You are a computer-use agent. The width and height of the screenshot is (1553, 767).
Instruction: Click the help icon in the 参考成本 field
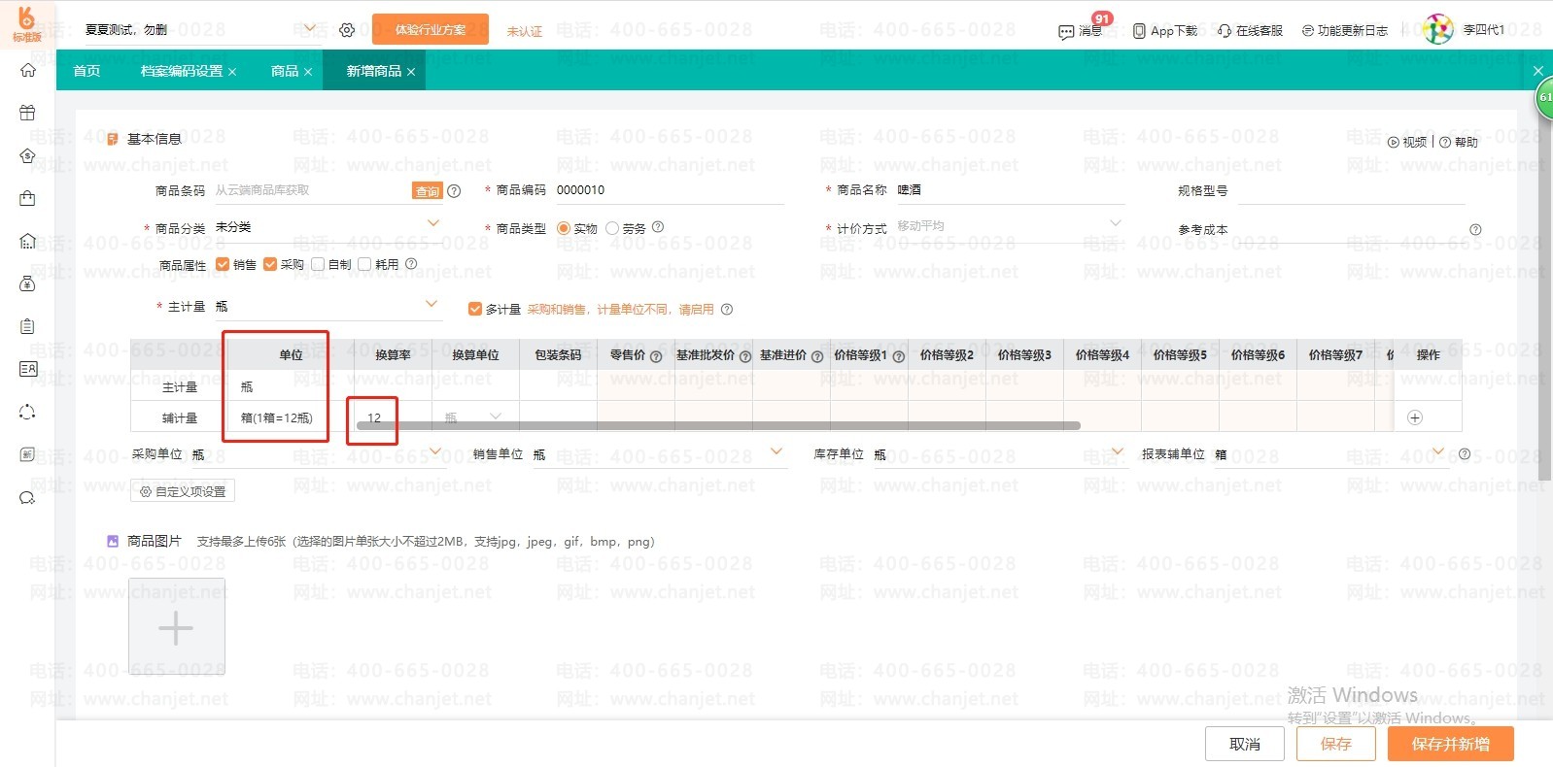pyautogui.click(x=1475, y=230)
